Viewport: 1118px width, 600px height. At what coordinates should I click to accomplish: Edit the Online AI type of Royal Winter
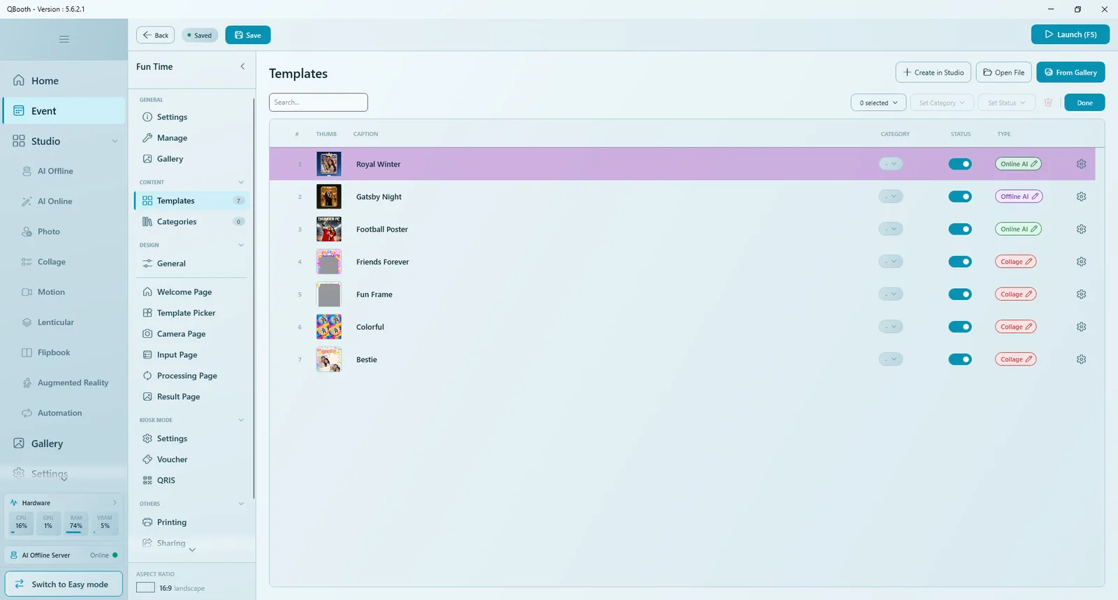pos(1018,164)
